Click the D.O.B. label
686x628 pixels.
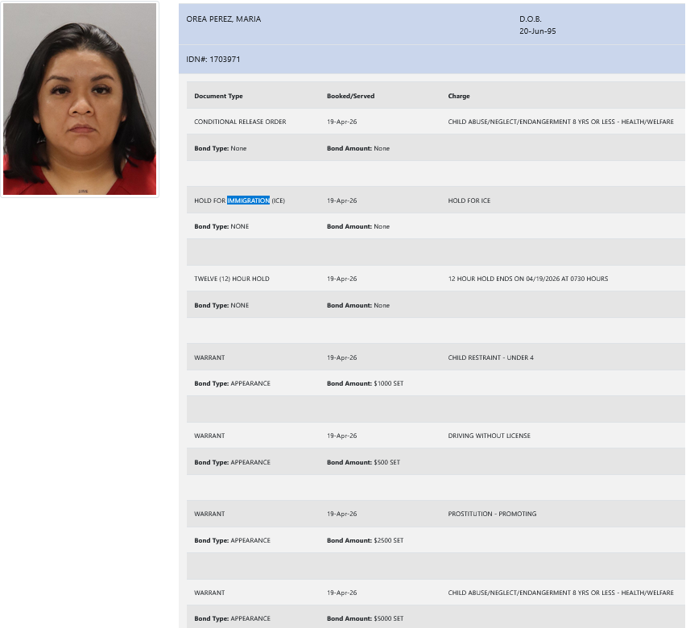530,19
